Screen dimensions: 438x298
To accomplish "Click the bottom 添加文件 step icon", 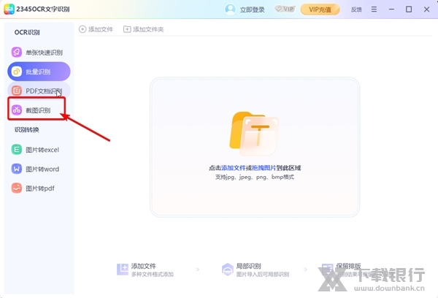I will click(x=123, y=270).
